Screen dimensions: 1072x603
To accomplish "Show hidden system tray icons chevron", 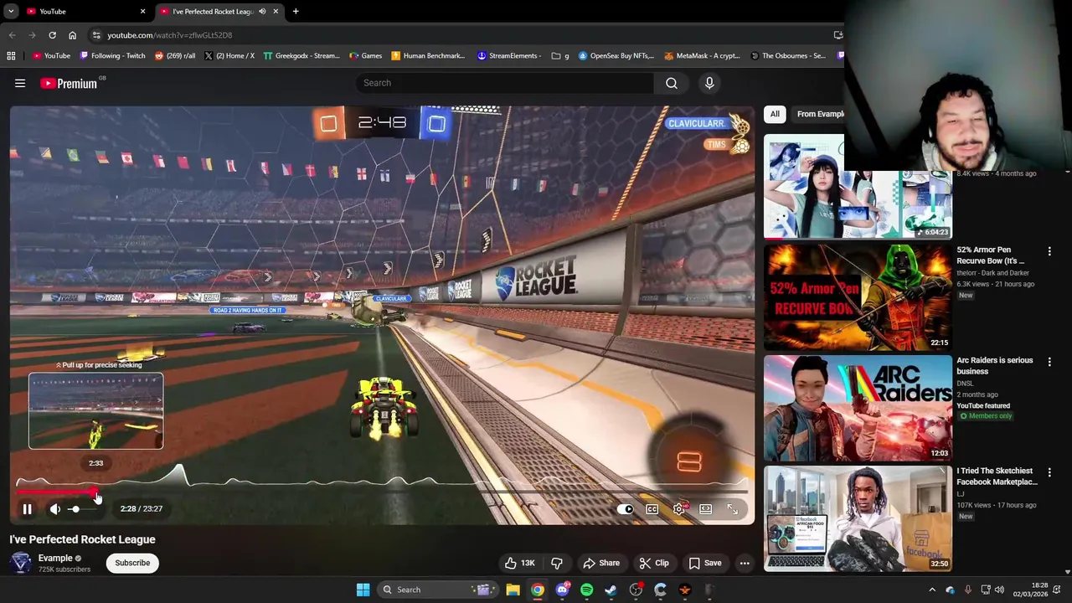I will 932,590.
